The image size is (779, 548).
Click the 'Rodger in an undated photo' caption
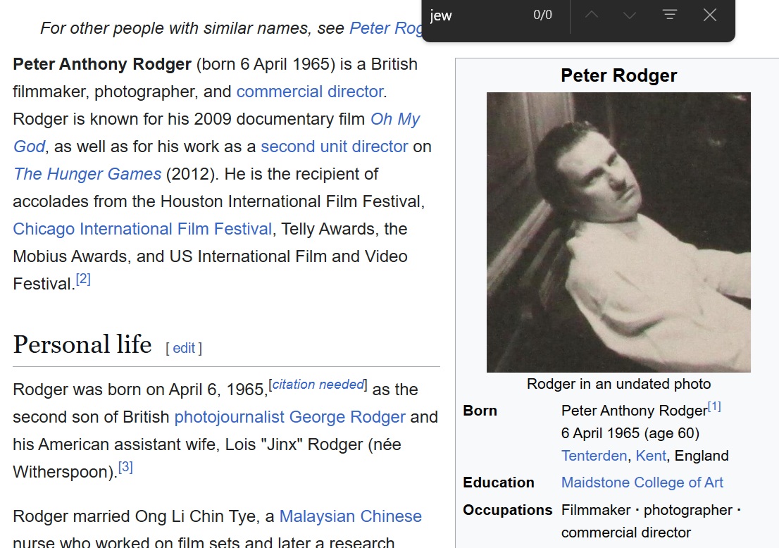pyautogui.click(x=618, y=384)
